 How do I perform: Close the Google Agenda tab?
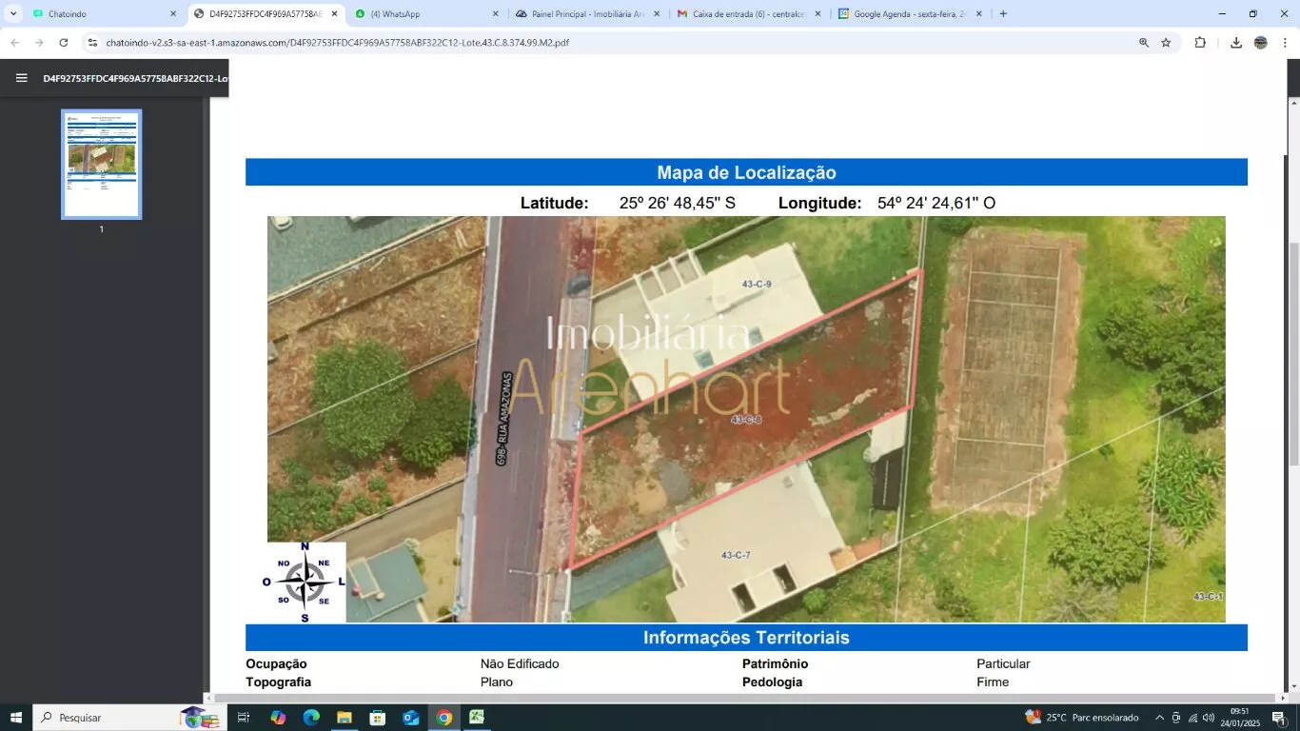978,14
